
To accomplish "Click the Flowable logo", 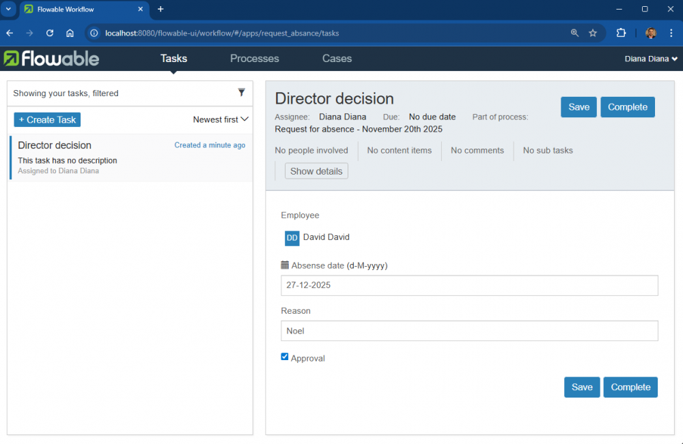I will tap(52, 59).
